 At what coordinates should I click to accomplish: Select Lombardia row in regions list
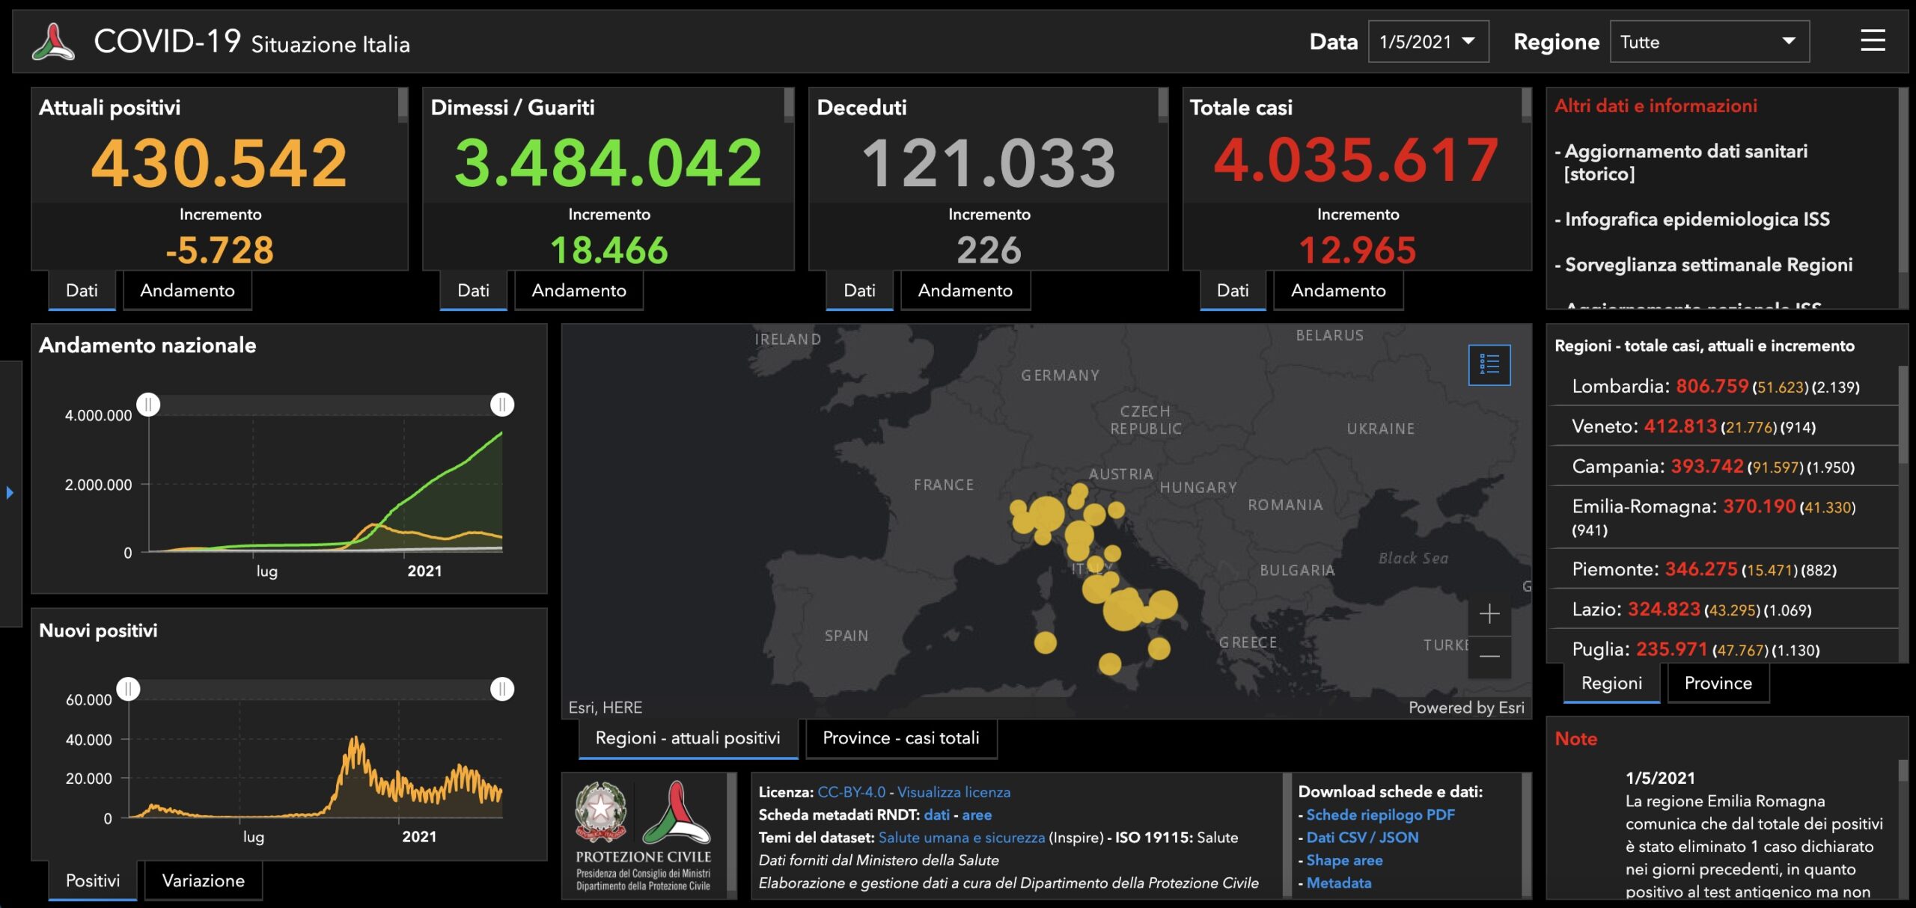(x=1715, y=387)
